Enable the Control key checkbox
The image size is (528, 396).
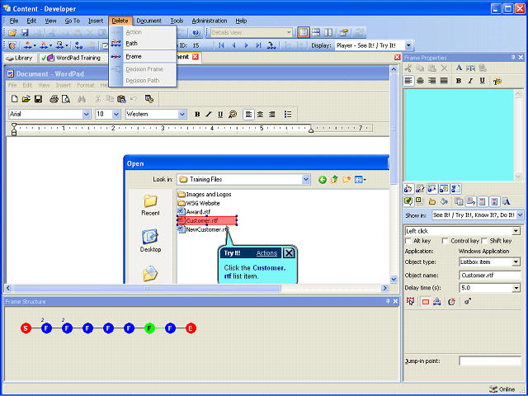(x=445, y=241)
